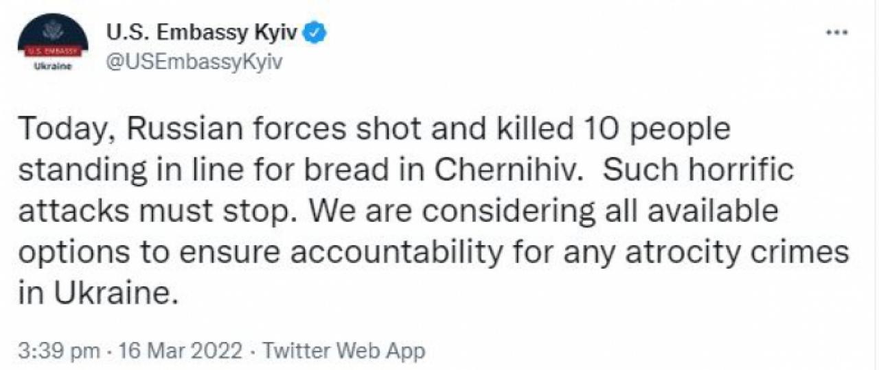Click the 3:39 pm timestamp
The image size is (879, 370).
[x=60, y=351]
